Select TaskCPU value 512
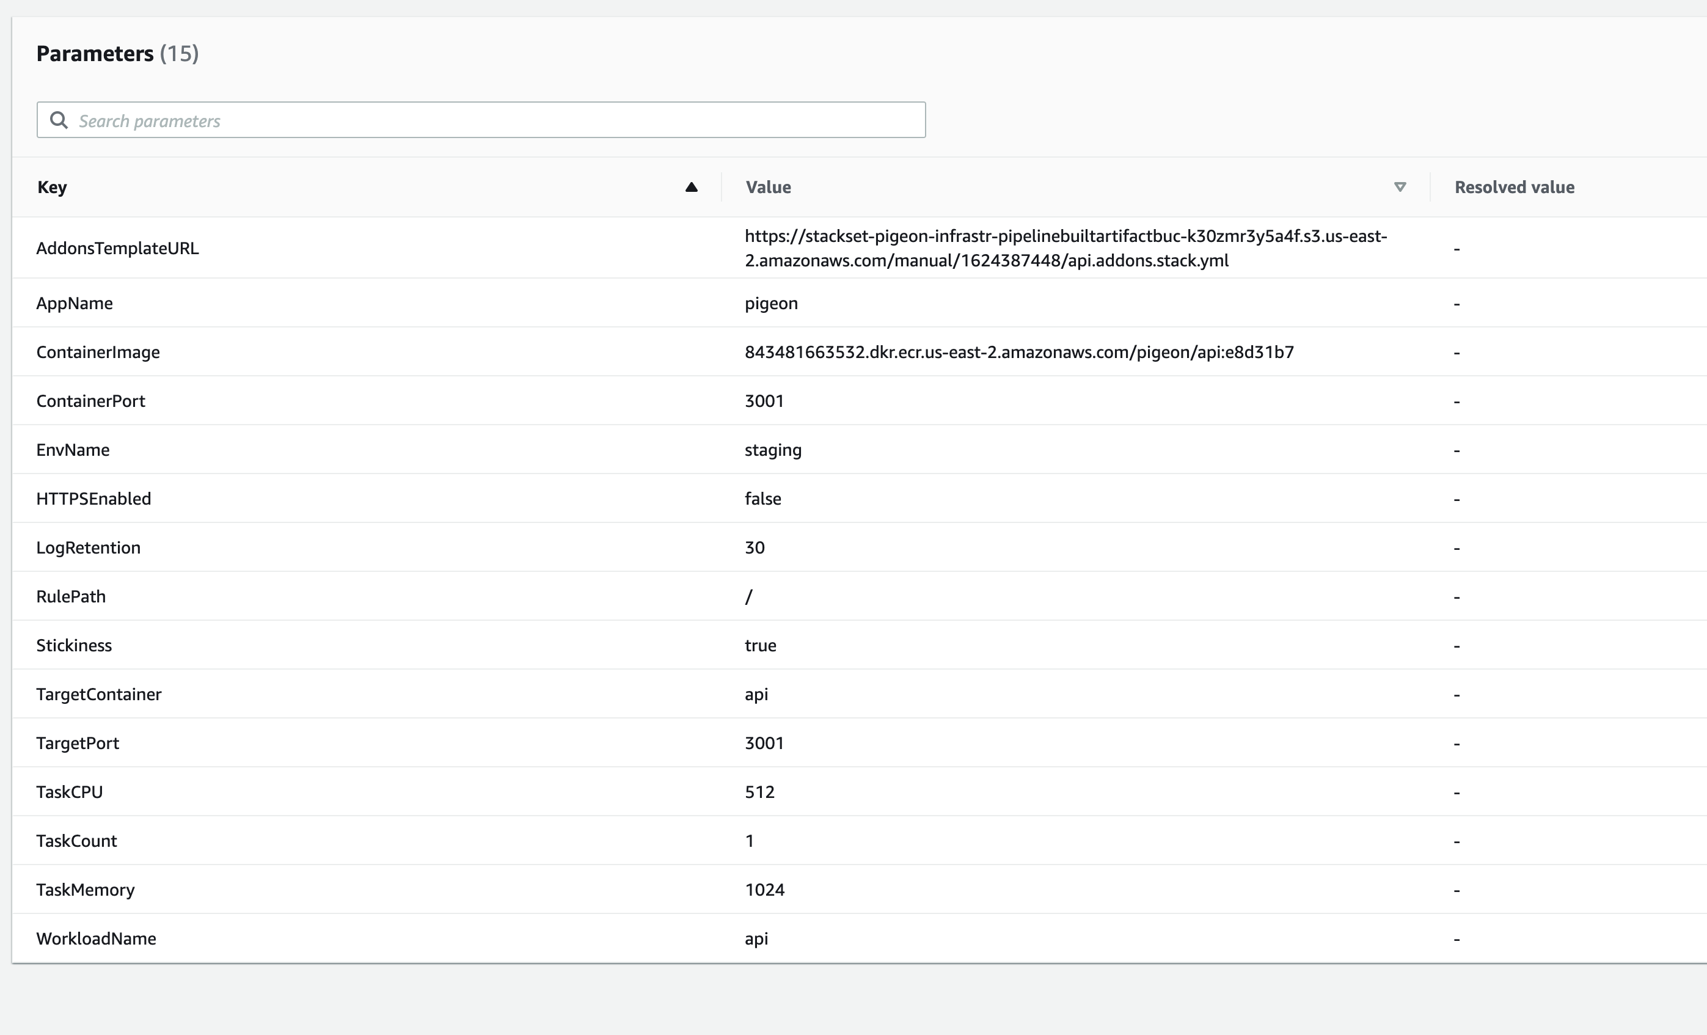Viewport: 1707px width, 1035px height. [759, 792]
